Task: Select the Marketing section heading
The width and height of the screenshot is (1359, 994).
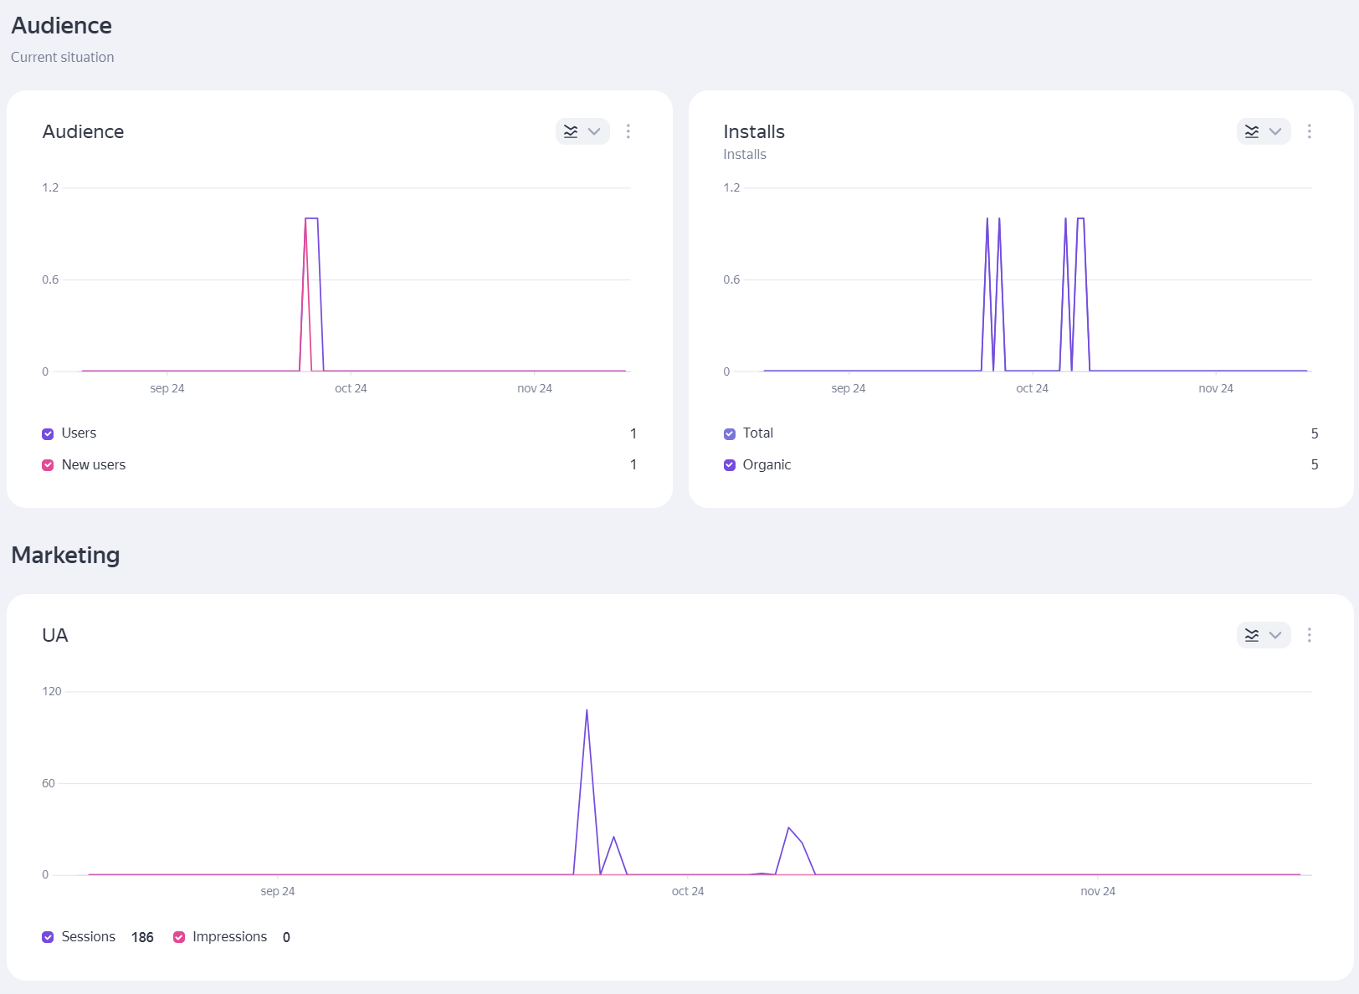Action: tap(65, 556)
